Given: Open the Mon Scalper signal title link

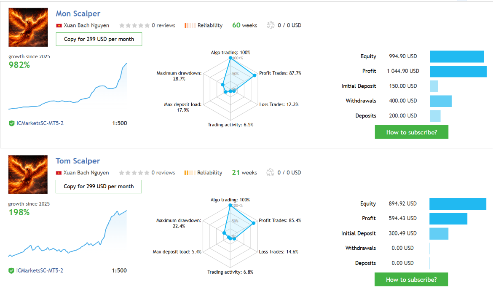Looking at the screenshot, I should tap(78, 14).
